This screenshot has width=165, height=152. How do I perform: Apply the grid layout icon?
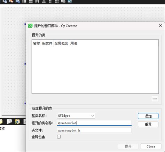[57, 1]
